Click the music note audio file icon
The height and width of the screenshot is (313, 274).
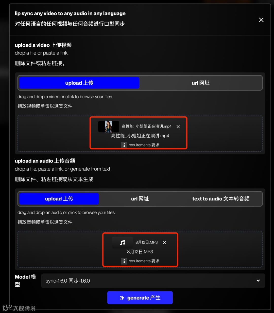click(x=123, y=243)
